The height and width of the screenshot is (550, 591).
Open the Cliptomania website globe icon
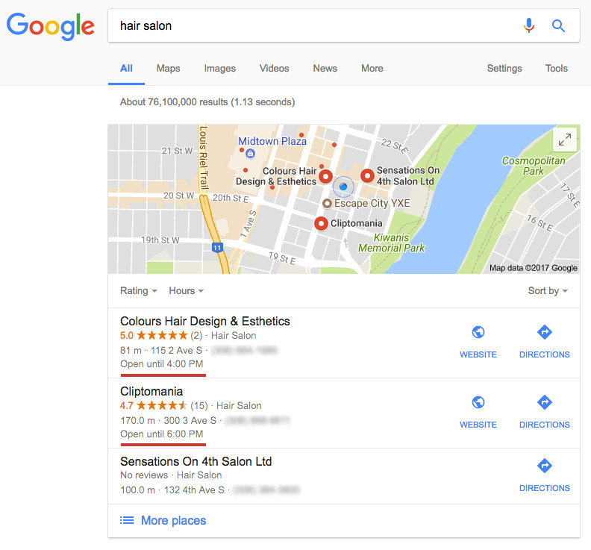tap(478, 402)
